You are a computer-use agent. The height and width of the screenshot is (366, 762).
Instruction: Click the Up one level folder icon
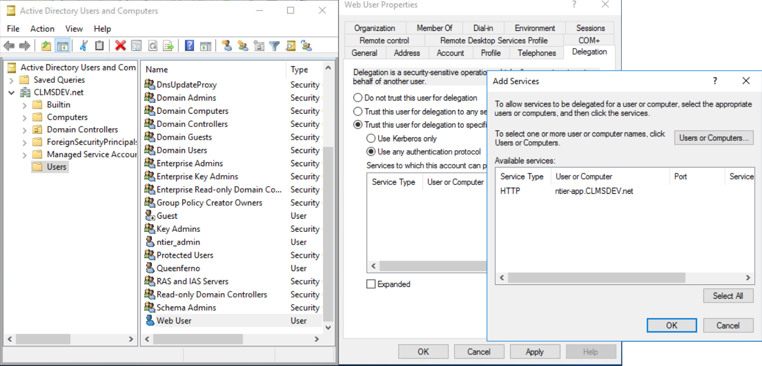pos(46,46)
